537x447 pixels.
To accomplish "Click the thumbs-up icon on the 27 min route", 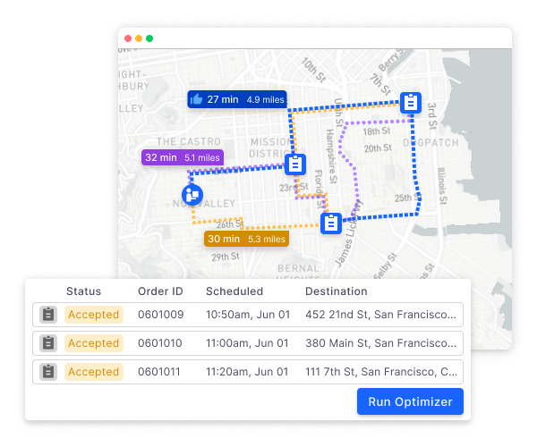I will pos(197,99).
